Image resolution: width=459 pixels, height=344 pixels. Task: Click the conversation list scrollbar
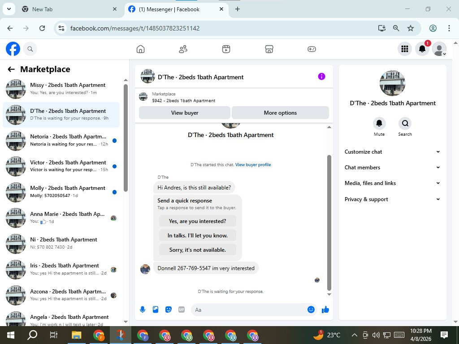click(126, 138)
